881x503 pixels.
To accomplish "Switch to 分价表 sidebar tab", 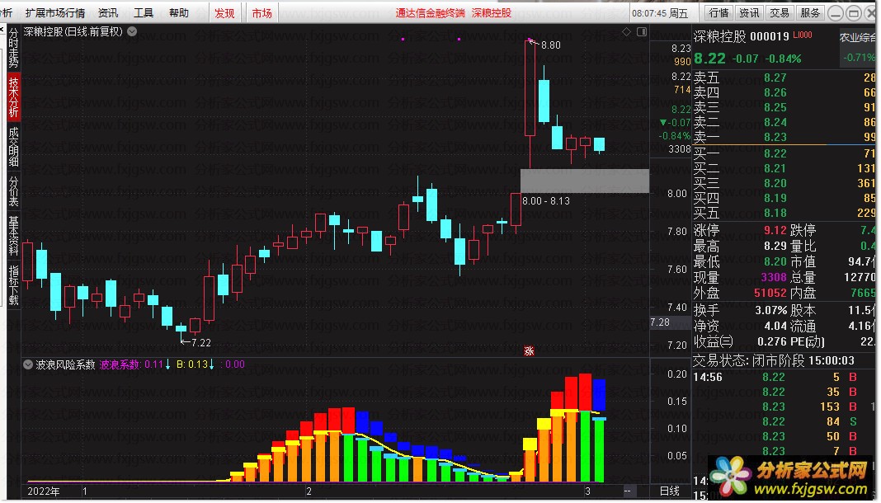I will click(13, 190).
